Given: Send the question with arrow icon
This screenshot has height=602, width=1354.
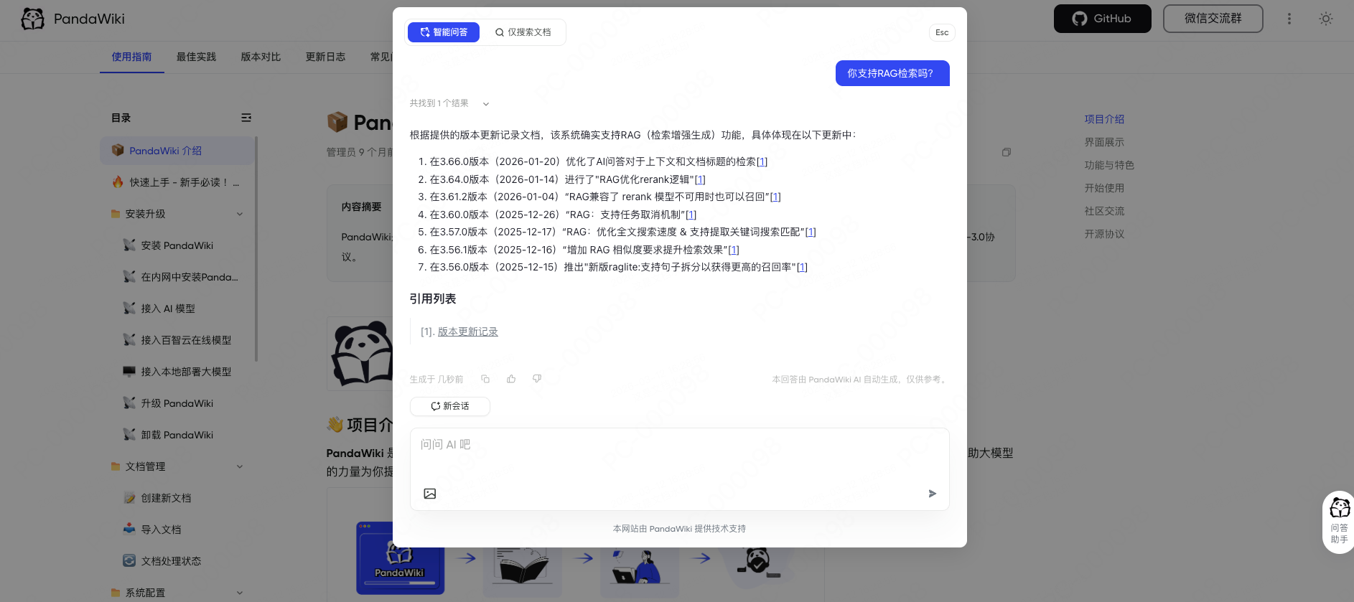Looking at the screenshot, I should click(932, 494).
